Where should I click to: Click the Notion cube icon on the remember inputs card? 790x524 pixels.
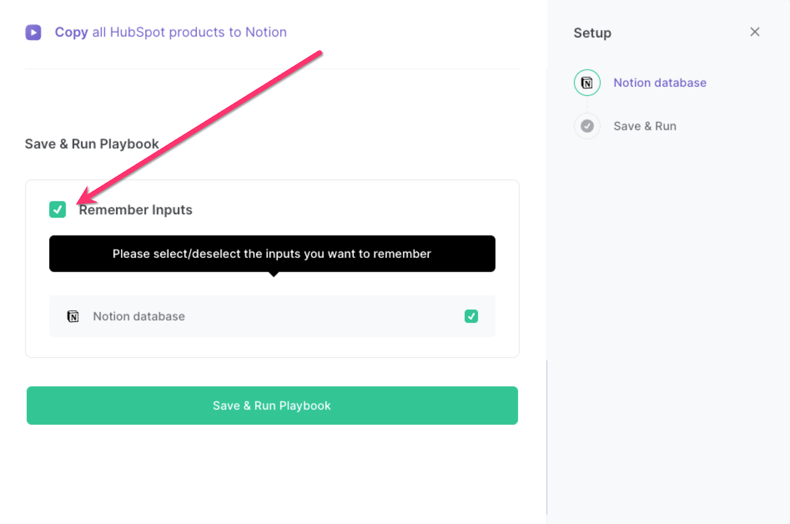73,317
